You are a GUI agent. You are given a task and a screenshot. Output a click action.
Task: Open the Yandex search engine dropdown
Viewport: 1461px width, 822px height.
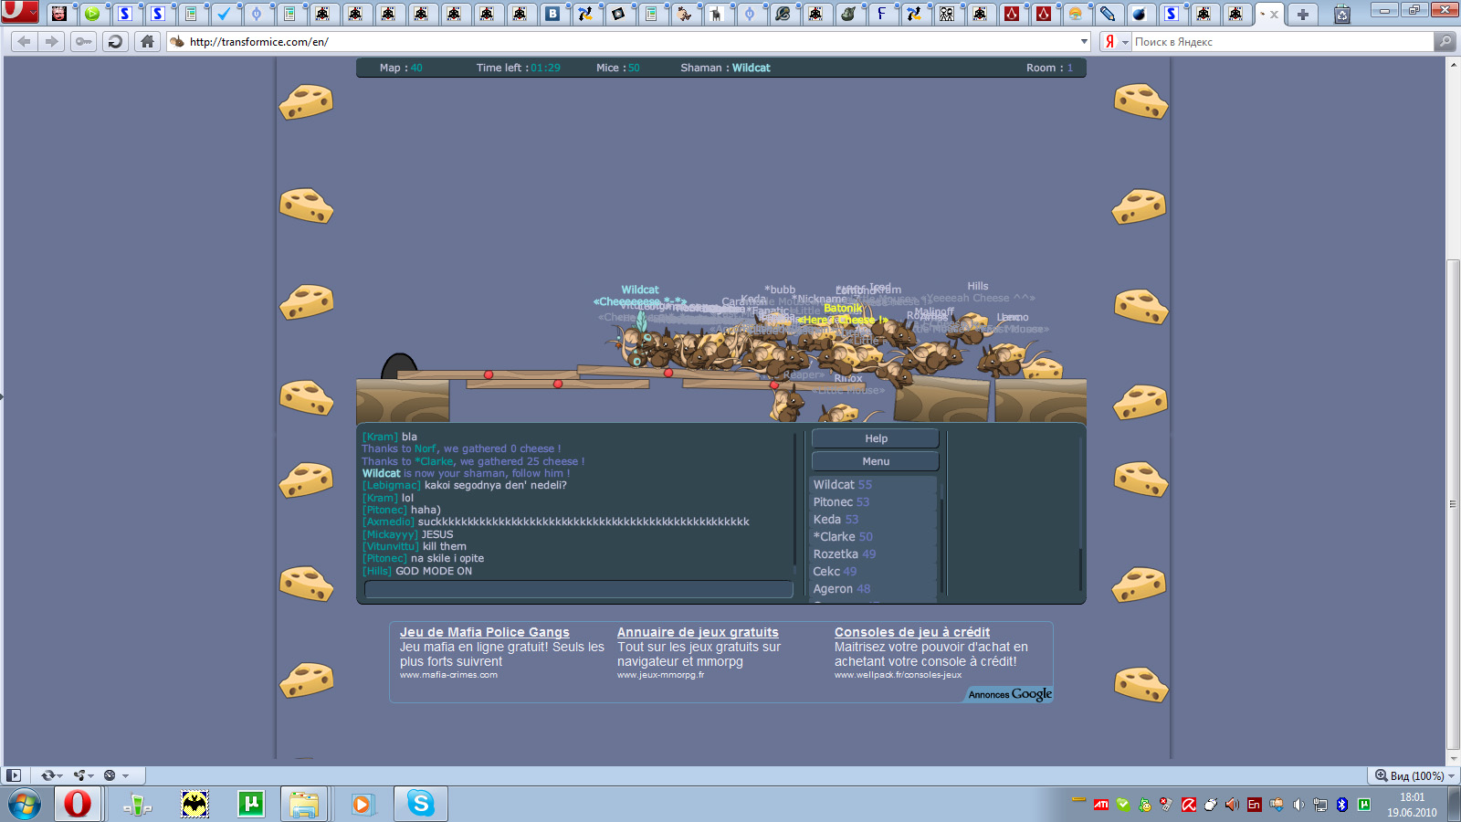click(x=1125, y=42)
